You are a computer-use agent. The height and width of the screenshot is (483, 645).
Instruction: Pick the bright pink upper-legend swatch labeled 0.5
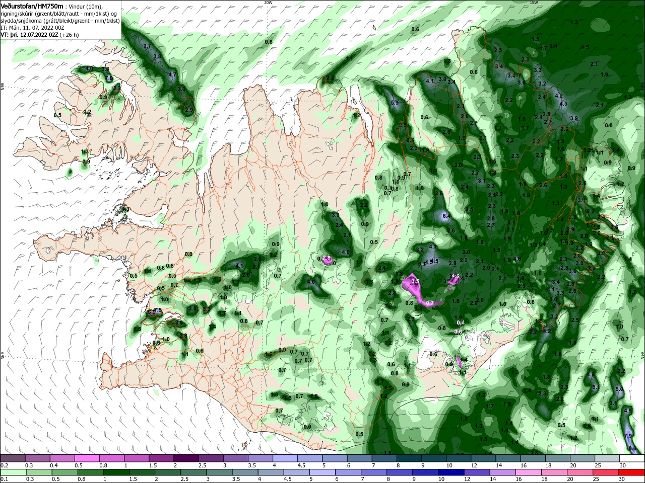(x=87, y=458)
